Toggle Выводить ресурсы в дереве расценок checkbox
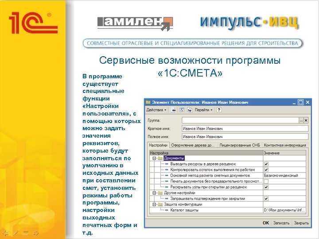Viewport: 319px width, 239px height. click(x=266, y=164)
